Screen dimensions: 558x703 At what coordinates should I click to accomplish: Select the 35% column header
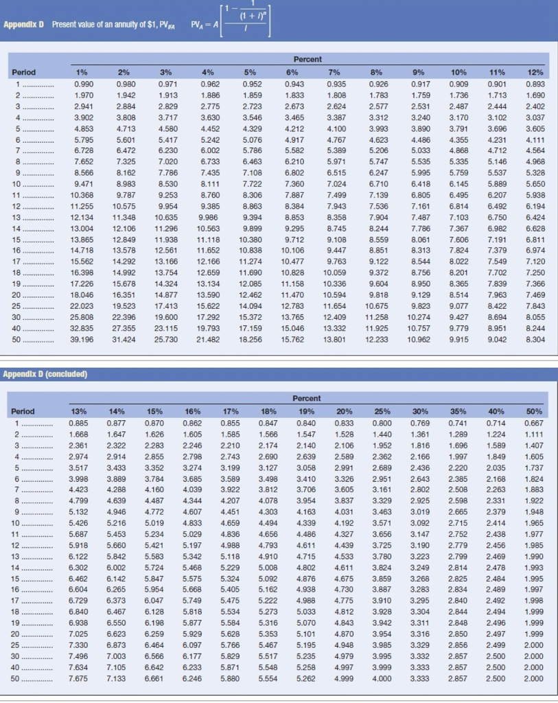pos(458,411)
